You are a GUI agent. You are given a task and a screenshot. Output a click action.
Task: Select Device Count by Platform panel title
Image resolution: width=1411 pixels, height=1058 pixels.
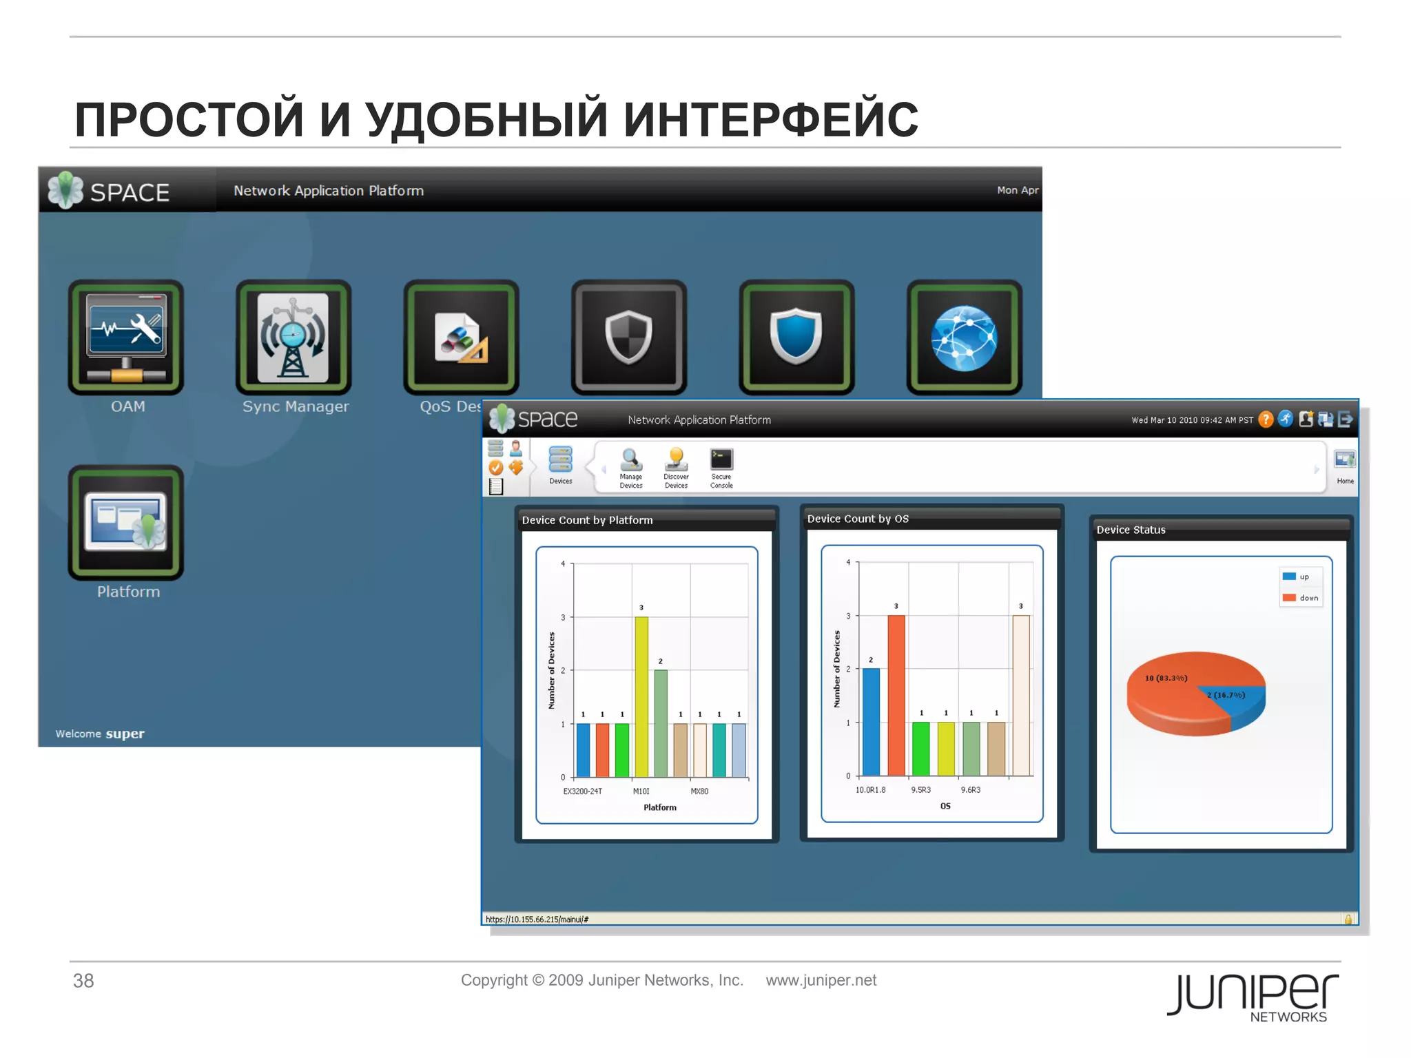click(587, 520)
